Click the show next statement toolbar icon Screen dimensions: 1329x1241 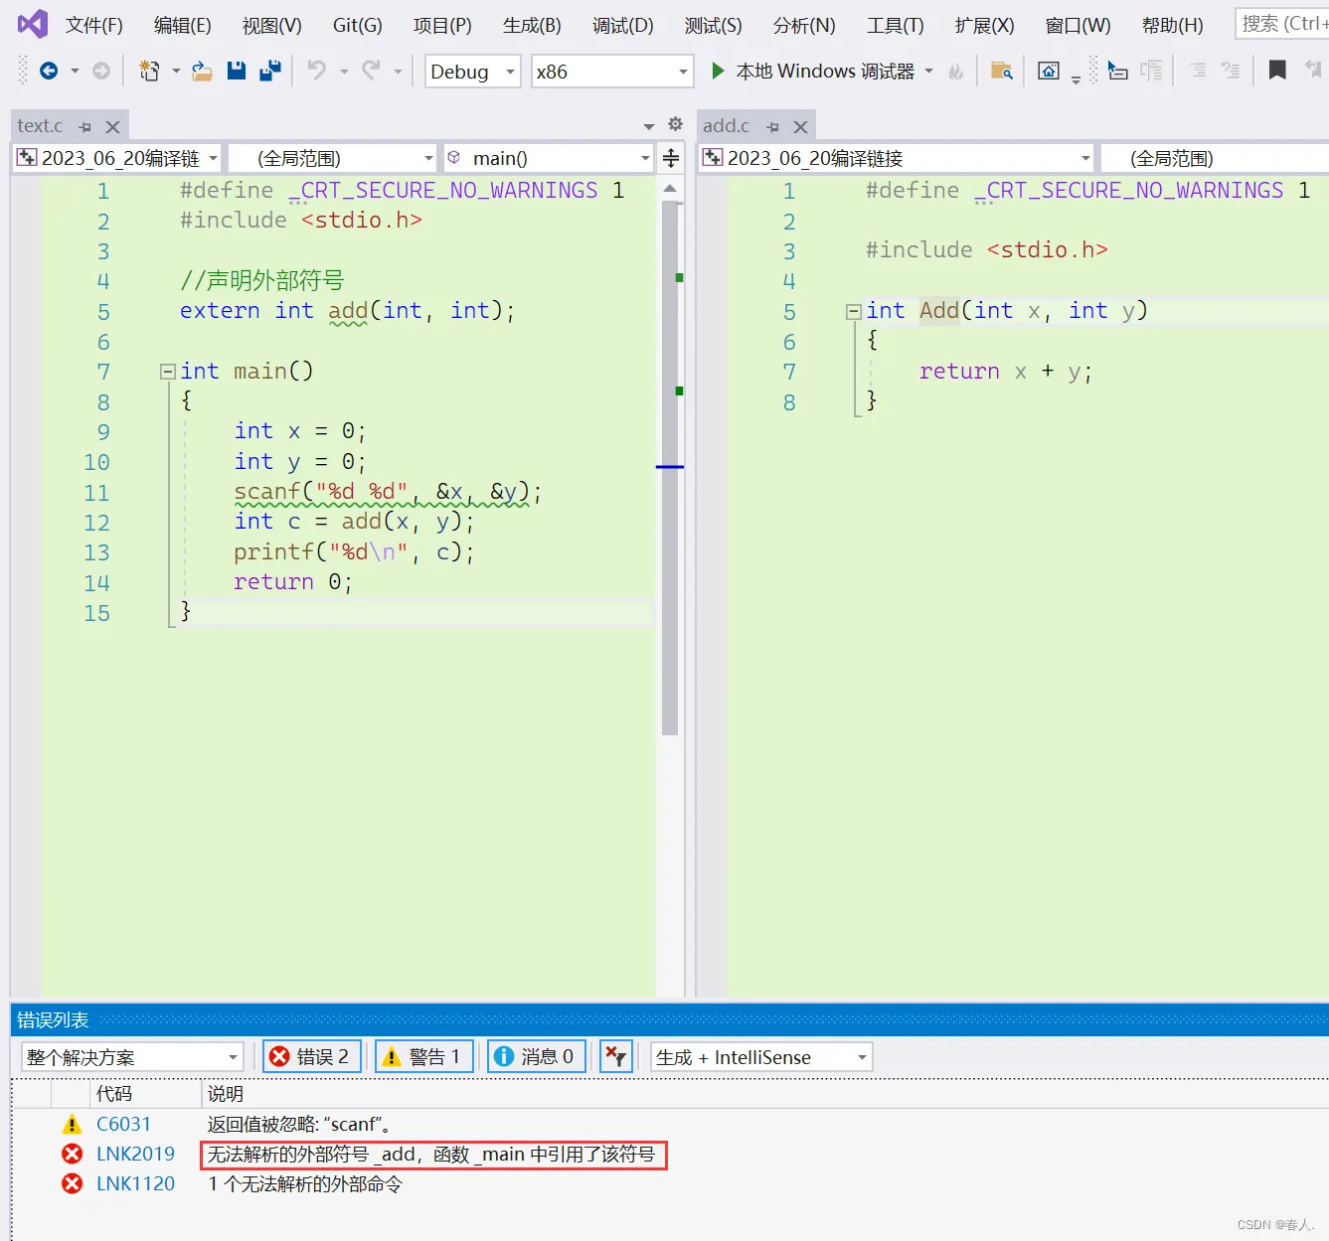pos(1118,71)
